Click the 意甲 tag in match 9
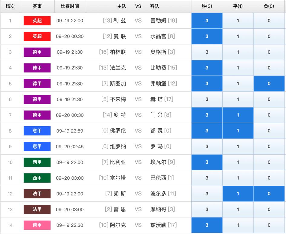Screen dimensions: 286x234 click(x=37, y=146)
